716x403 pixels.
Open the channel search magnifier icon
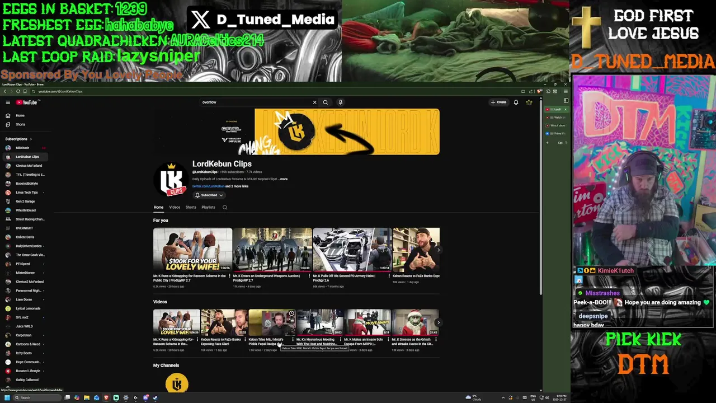coord(225,207)
